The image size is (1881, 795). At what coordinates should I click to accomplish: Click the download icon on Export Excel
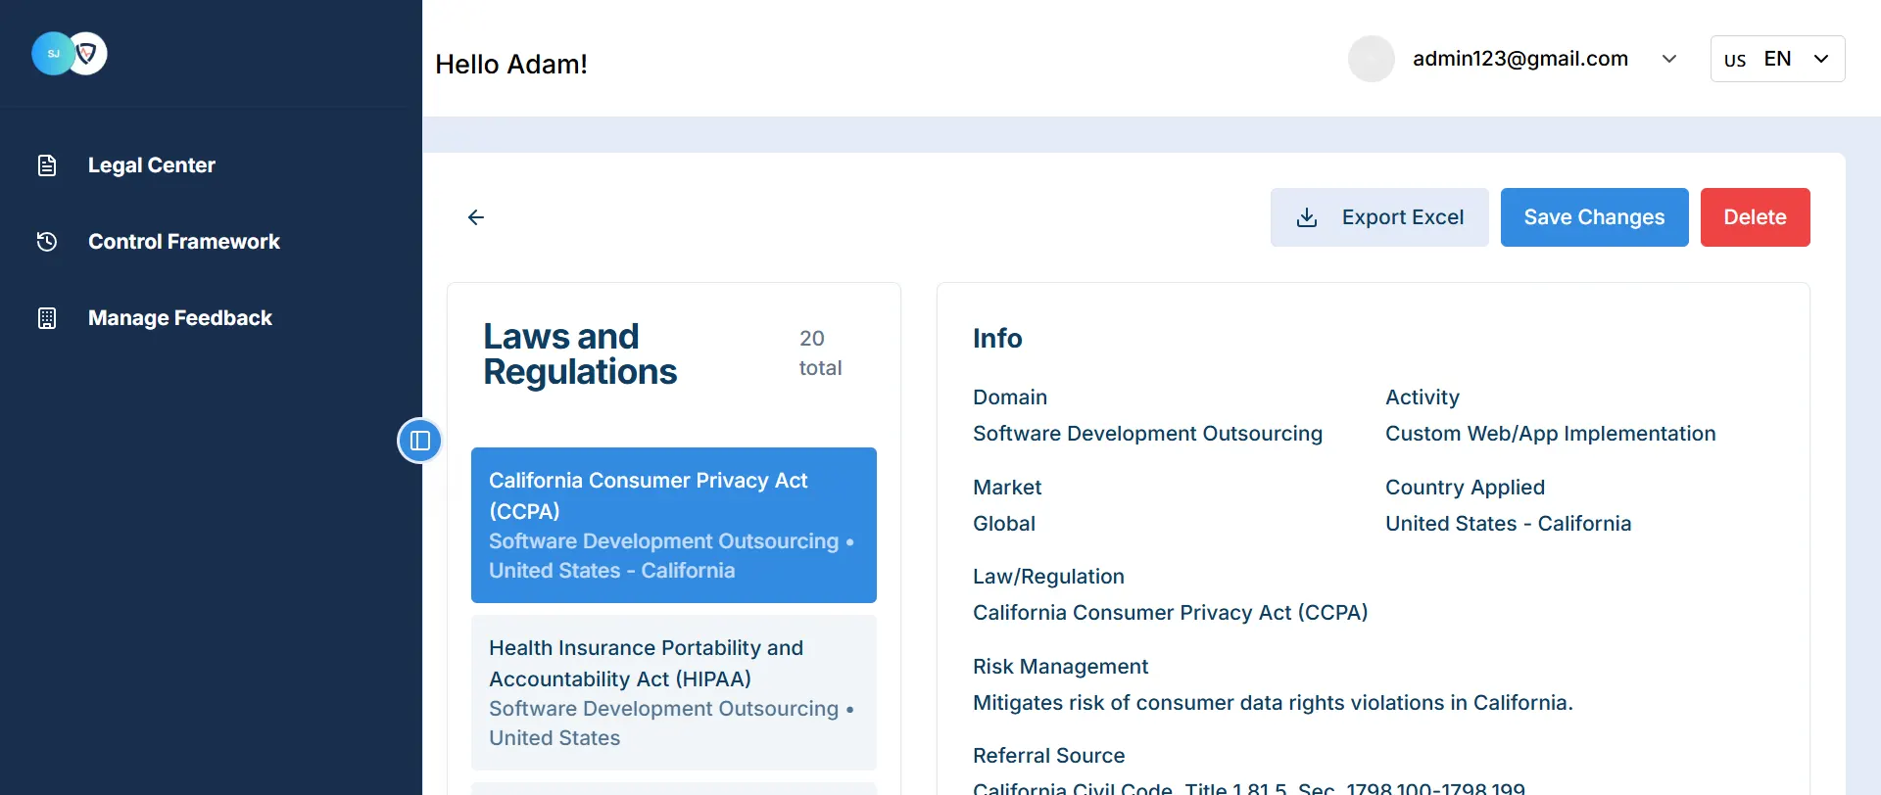[1307, 217]
